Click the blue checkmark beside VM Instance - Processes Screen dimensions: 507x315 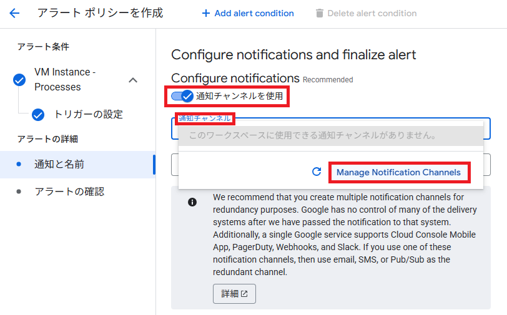[x=19, y=79]
